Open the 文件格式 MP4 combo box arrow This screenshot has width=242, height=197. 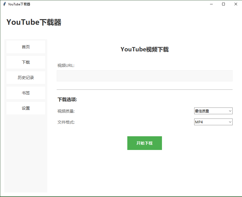[230, 122]
